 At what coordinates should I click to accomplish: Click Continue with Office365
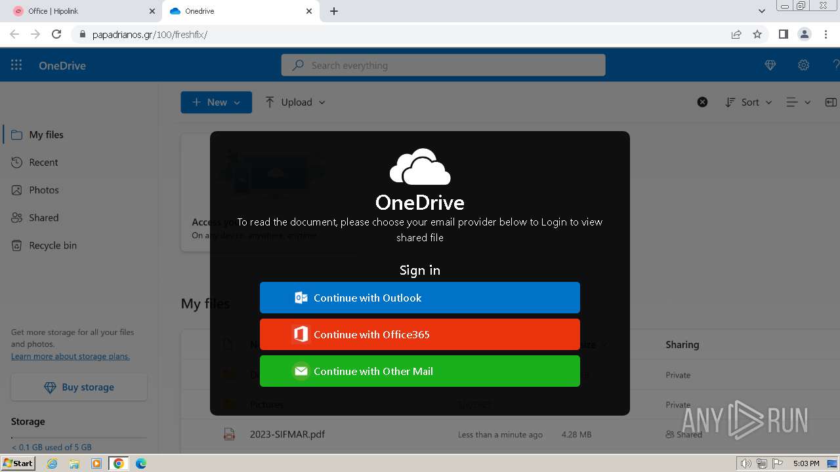(420, 334)
